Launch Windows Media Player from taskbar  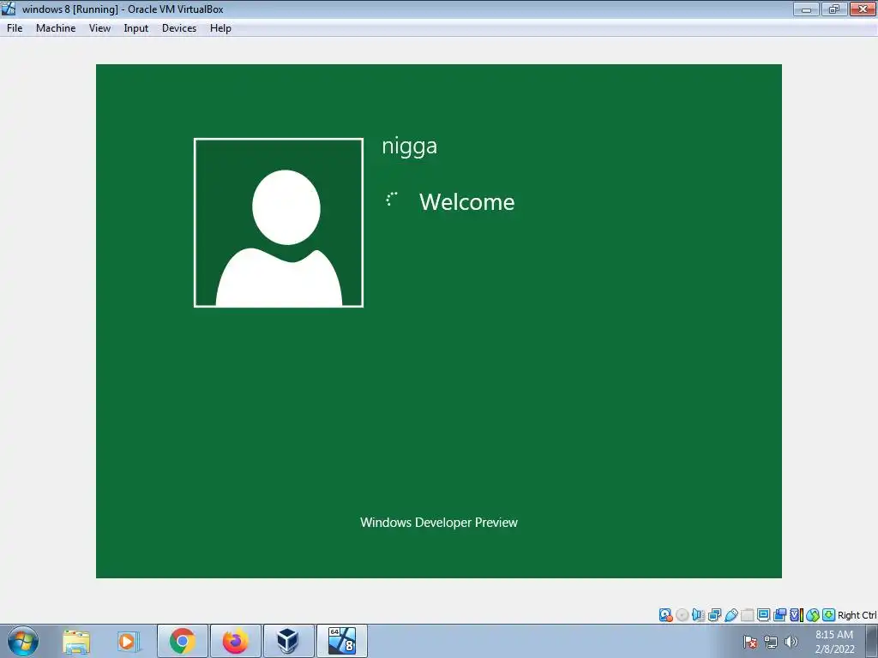128,641
